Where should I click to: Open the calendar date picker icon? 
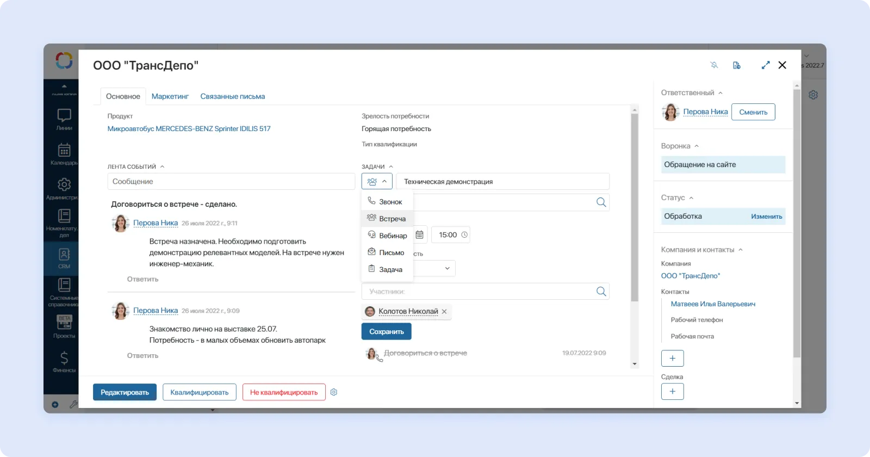(420, 235)
